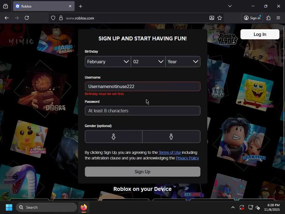The height and width of the screenshot is (214, 285).
Task: Click the purple snake game thumbnail
Action: pyautogui.click(x=20, y=182)
